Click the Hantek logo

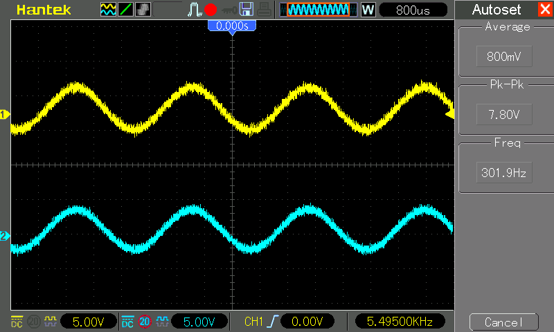click(x=44, y=10)
